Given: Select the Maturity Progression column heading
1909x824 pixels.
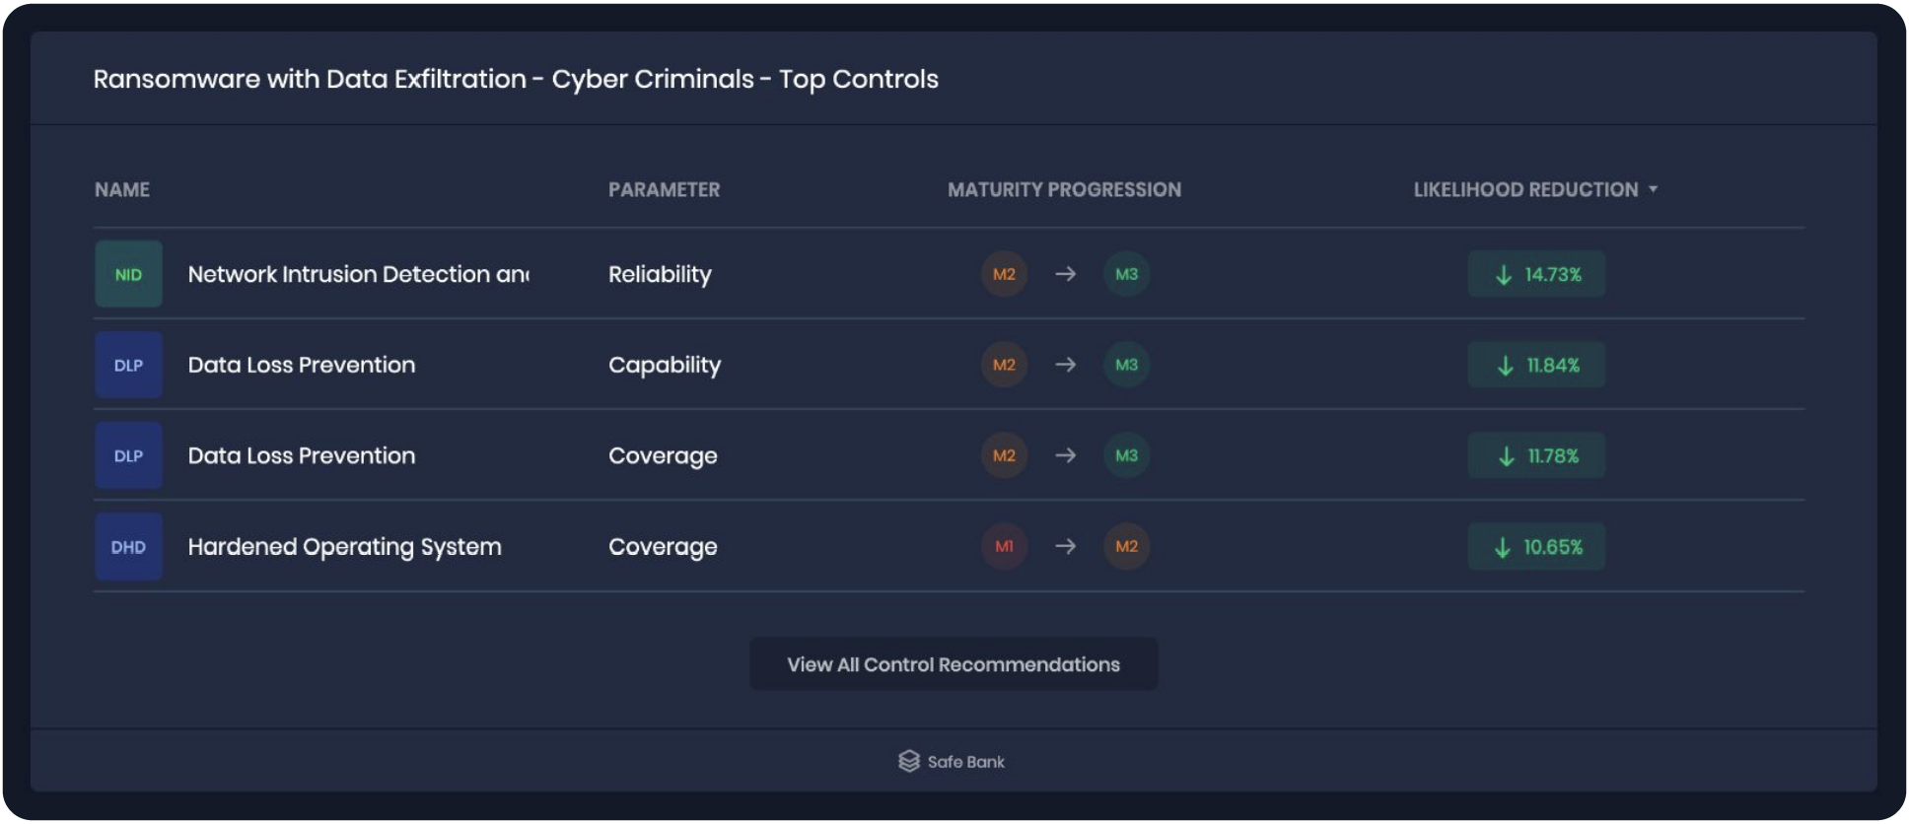Looking at the screenshot, I should (x=1063, y=188).
